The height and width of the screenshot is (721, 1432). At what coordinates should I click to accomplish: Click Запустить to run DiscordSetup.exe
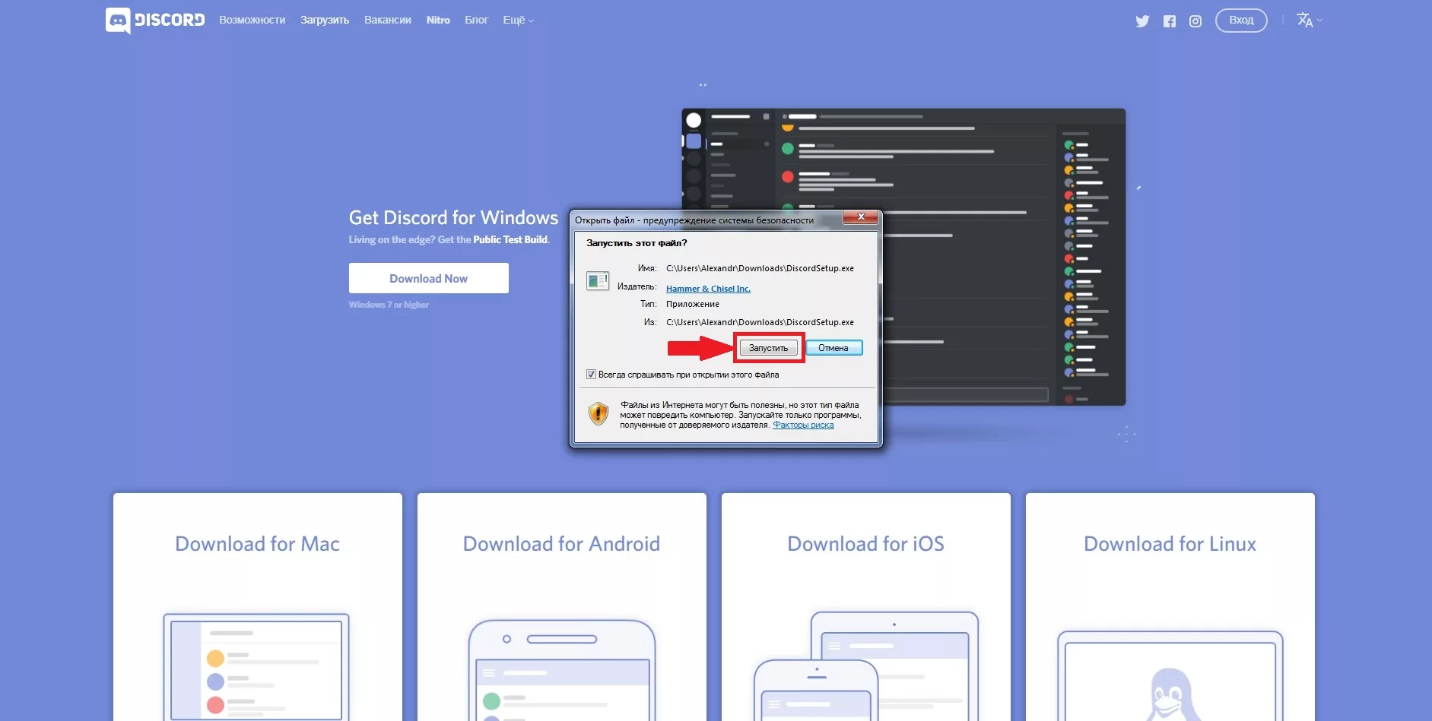[x=768, y=348]
